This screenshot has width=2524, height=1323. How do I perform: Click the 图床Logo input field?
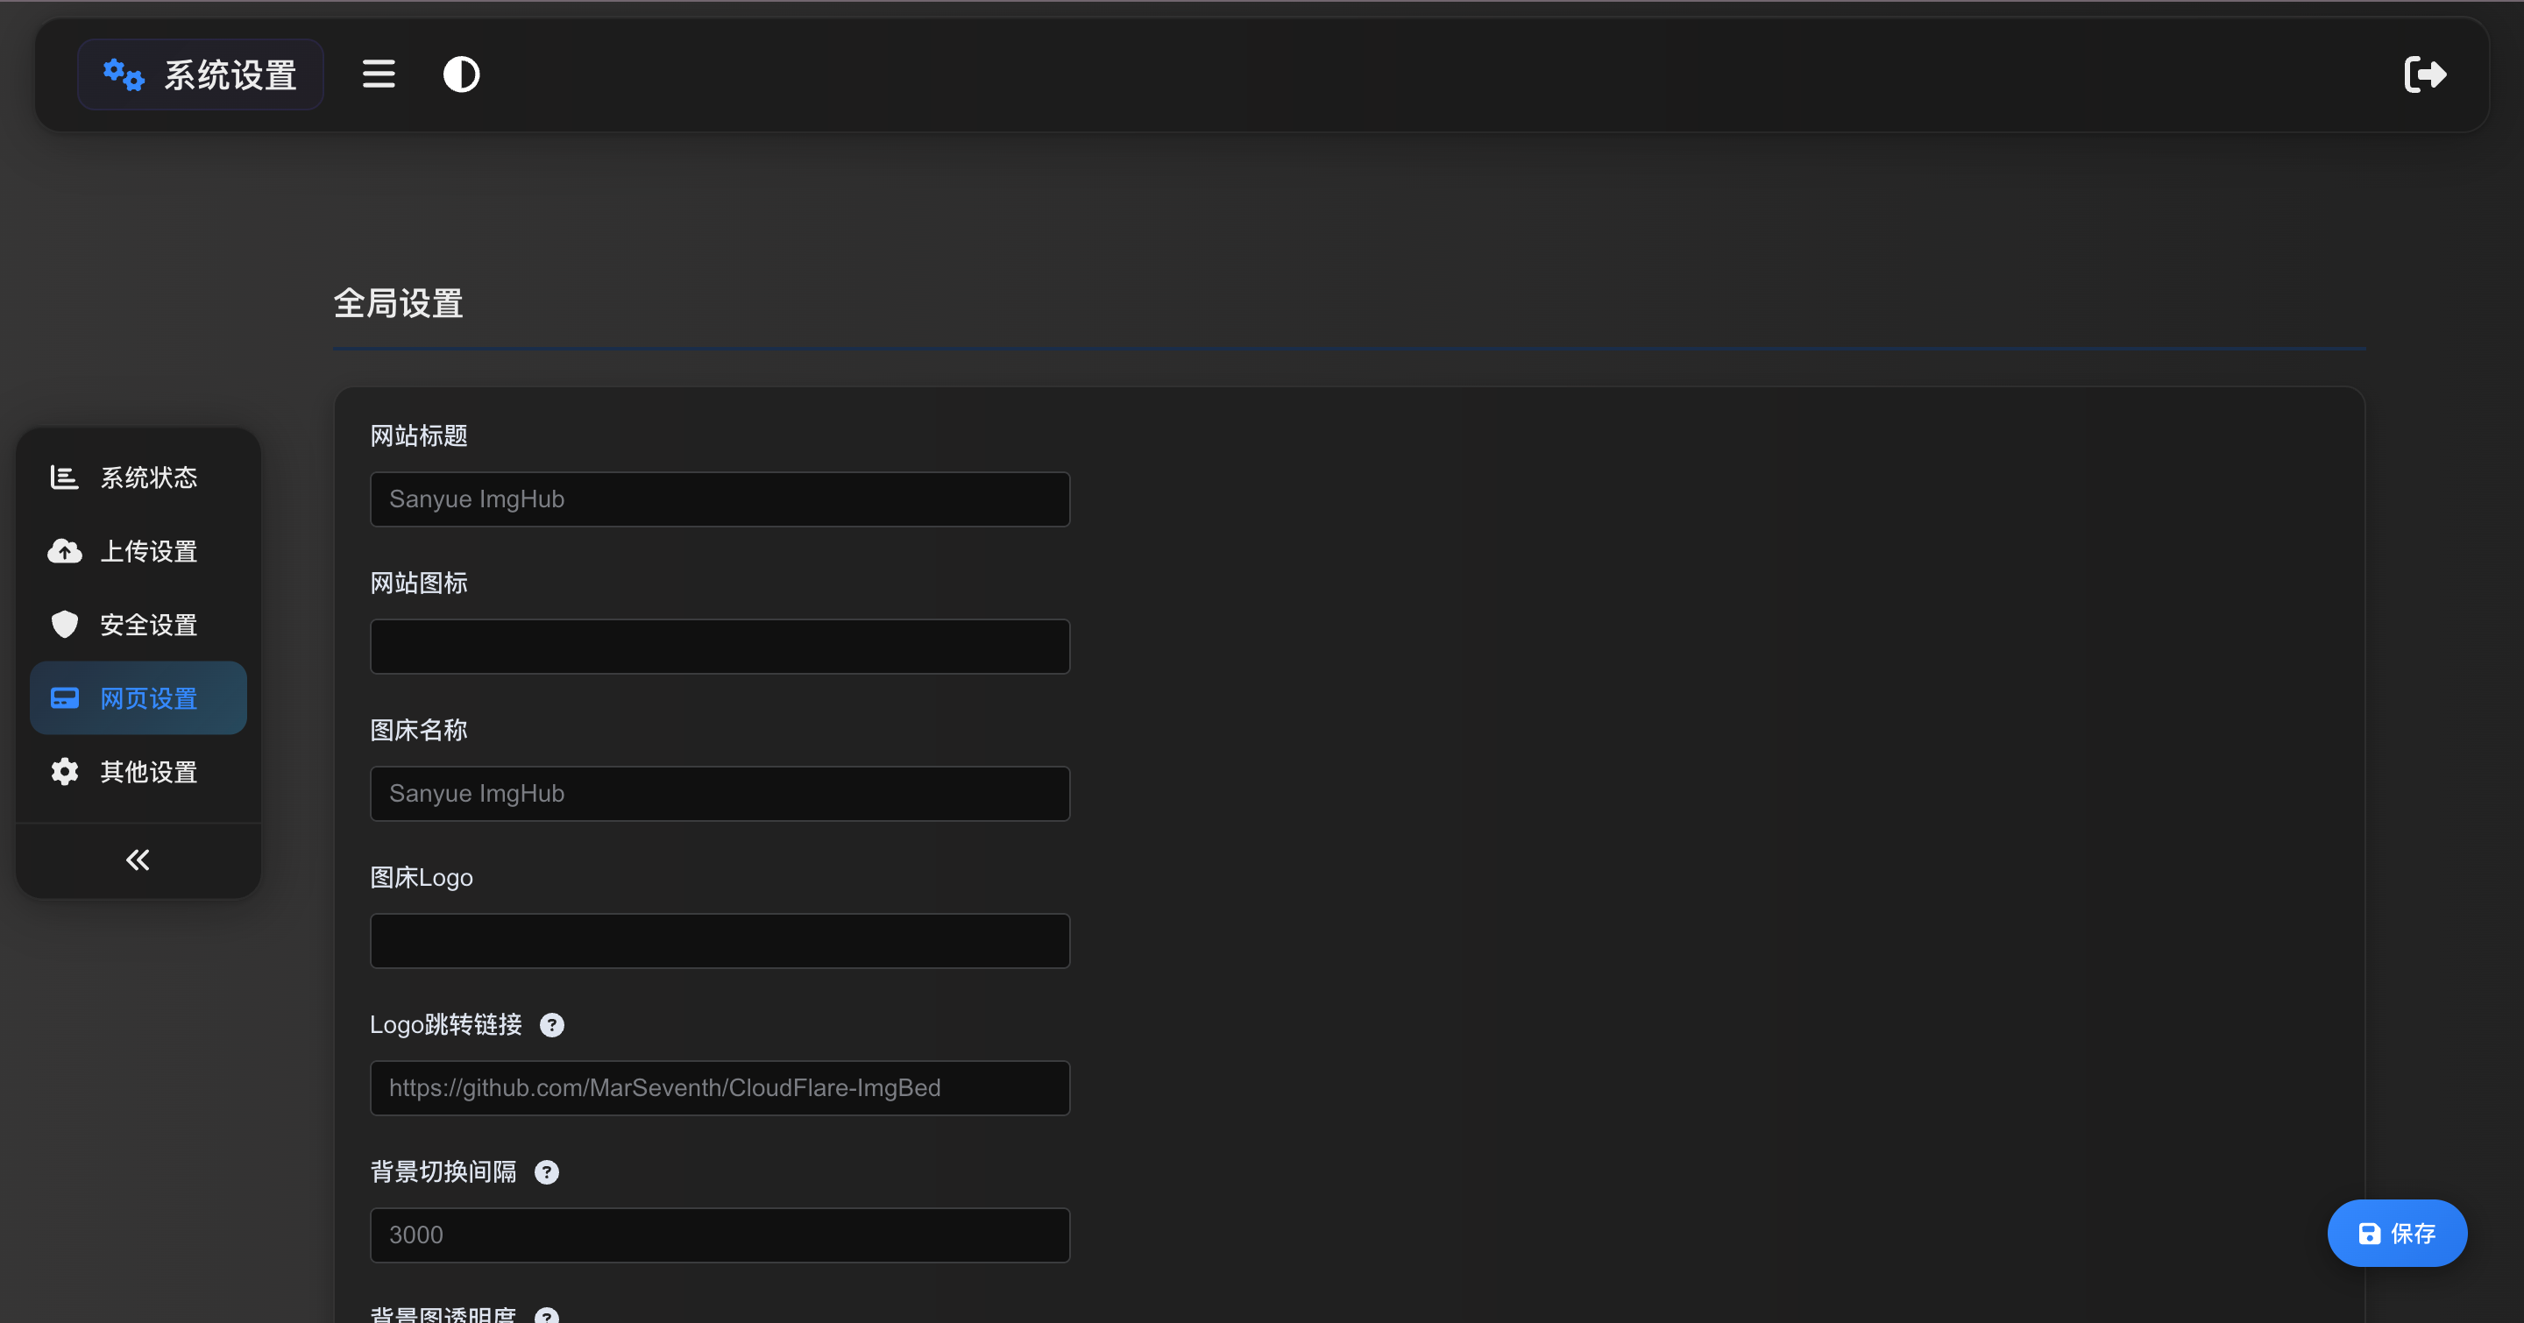point(720,941)
